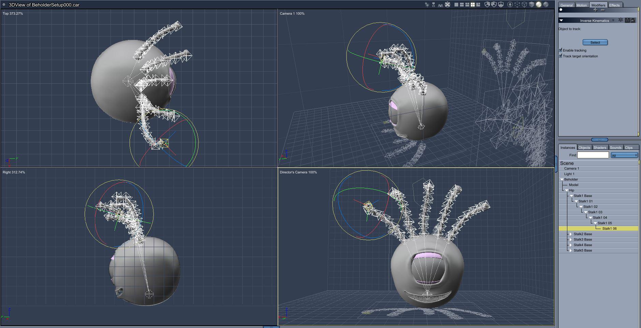This screenshot has width=641, height=328.
Task: Select the four-pane viewport layout
Action: [x=473, y=5]
